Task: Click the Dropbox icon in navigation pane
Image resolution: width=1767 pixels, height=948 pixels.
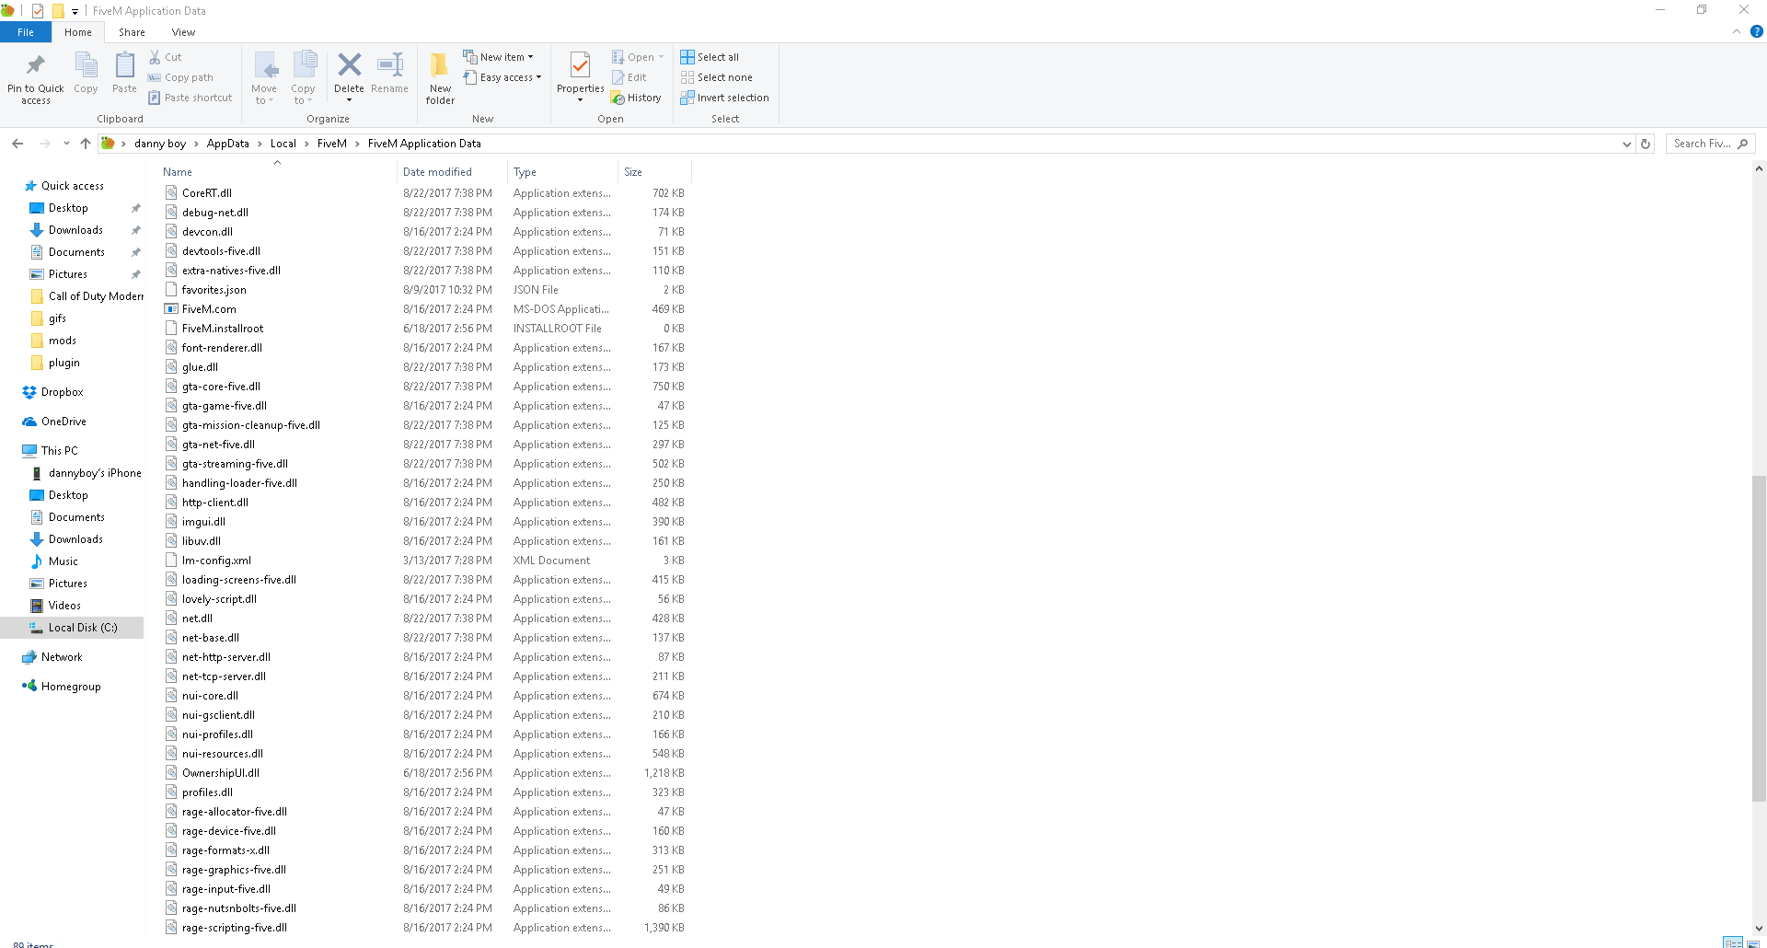Action: click(x=29, y=392)
